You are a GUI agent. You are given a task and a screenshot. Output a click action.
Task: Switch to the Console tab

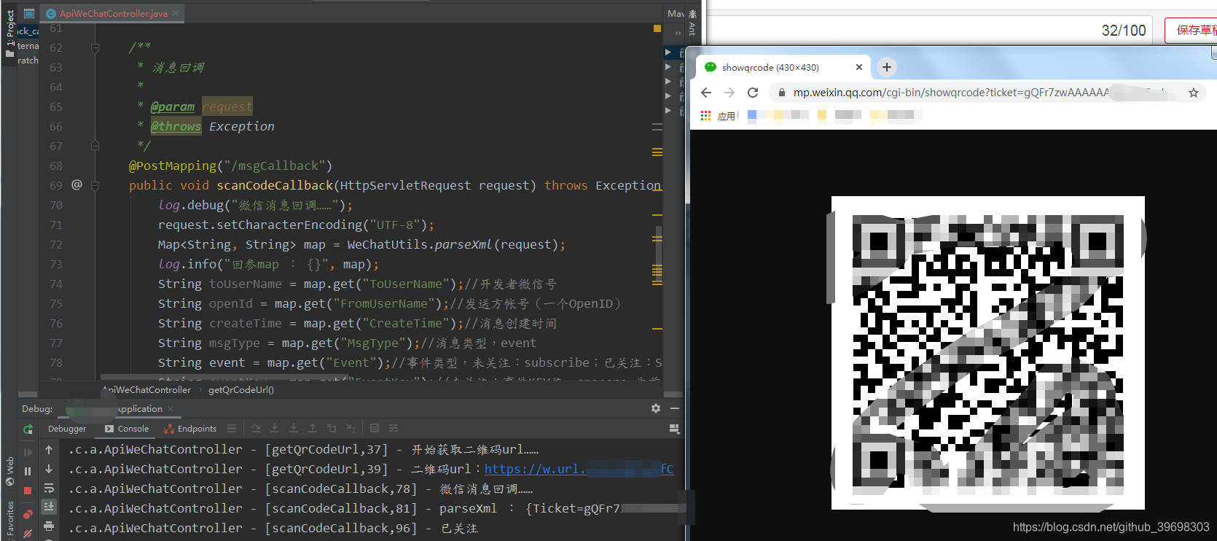pos(127,429)
